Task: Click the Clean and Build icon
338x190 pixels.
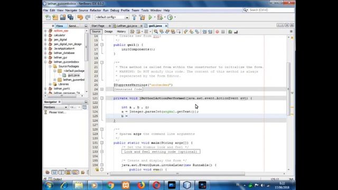Action: click(x=142, y=17)
